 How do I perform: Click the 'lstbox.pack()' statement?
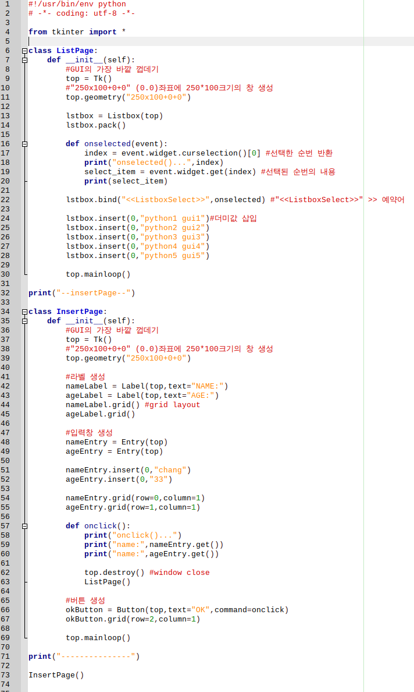pos(96,125)
